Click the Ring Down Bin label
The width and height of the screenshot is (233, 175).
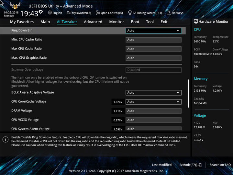pos(22,30)
